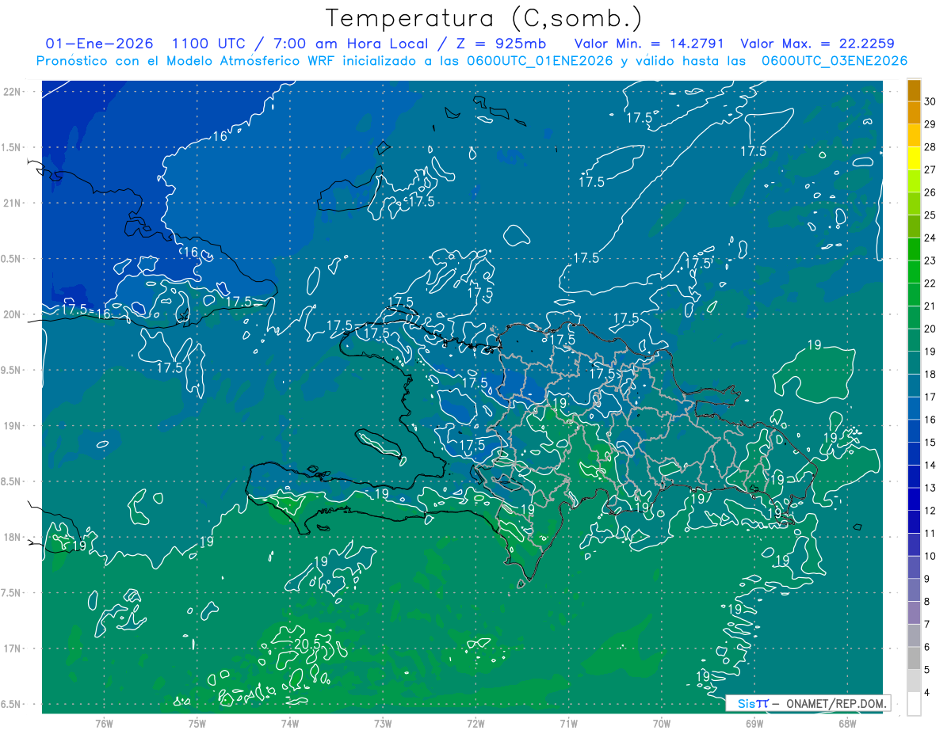Viewport: 951px width, 734px height.
Task: Click the yellow swatch between 27 and 28
Action: 914,158
